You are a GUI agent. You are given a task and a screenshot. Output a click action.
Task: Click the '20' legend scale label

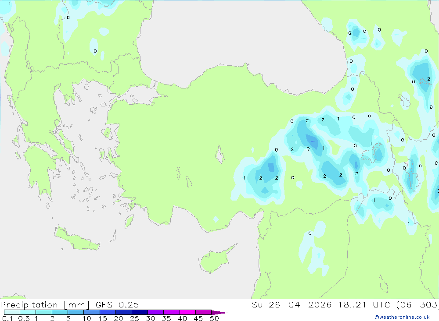tap(119, 318)
